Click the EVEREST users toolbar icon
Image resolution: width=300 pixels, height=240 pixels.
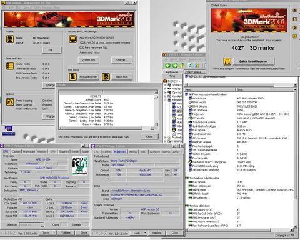[x=197, y=66]
